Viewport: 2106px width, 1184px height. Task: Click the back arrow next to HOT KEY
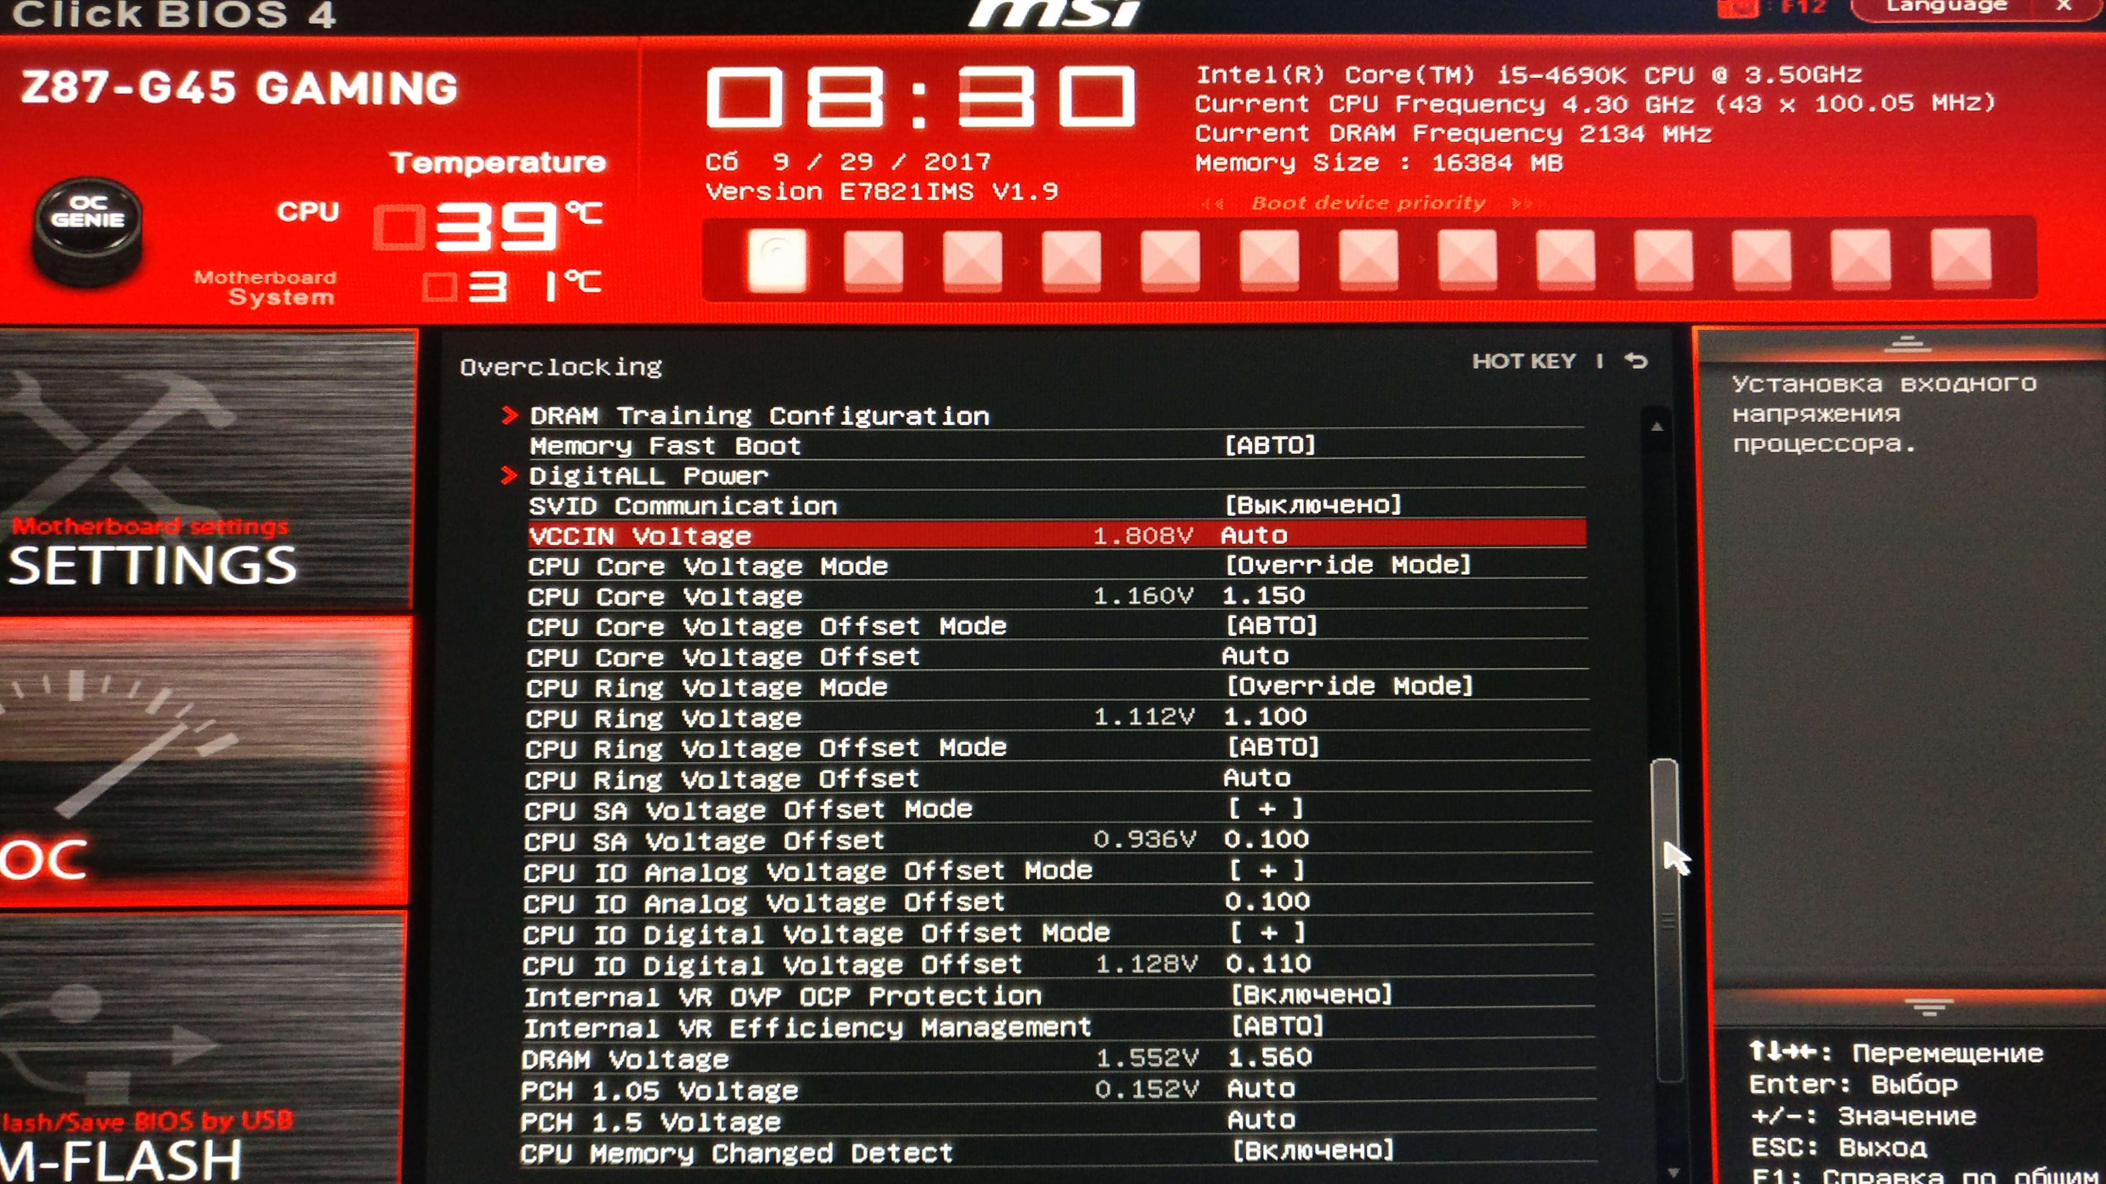(x=1636, y=360)
